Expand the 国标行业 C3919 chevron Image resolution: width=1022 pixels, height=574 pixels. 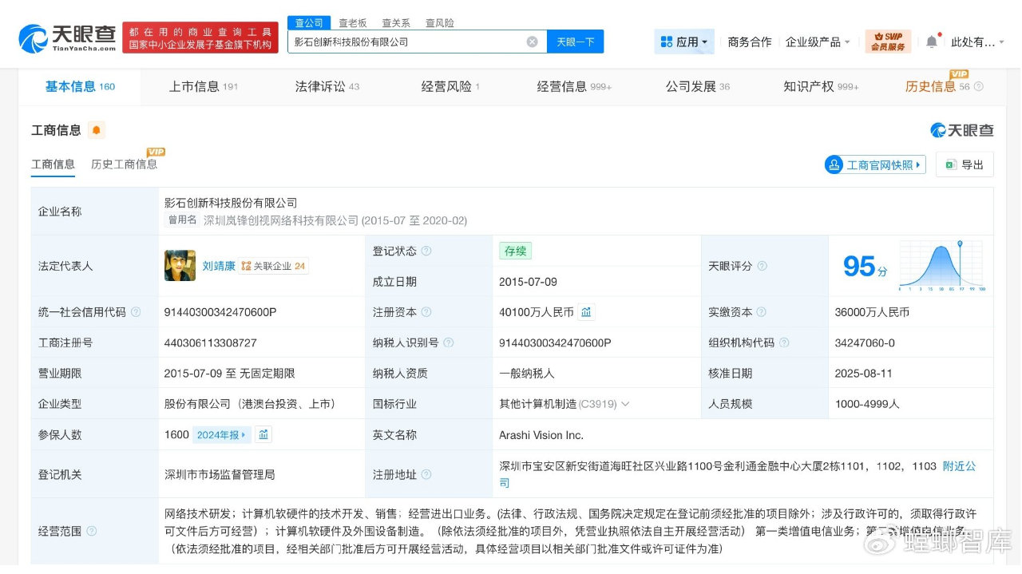click(625, 404)
